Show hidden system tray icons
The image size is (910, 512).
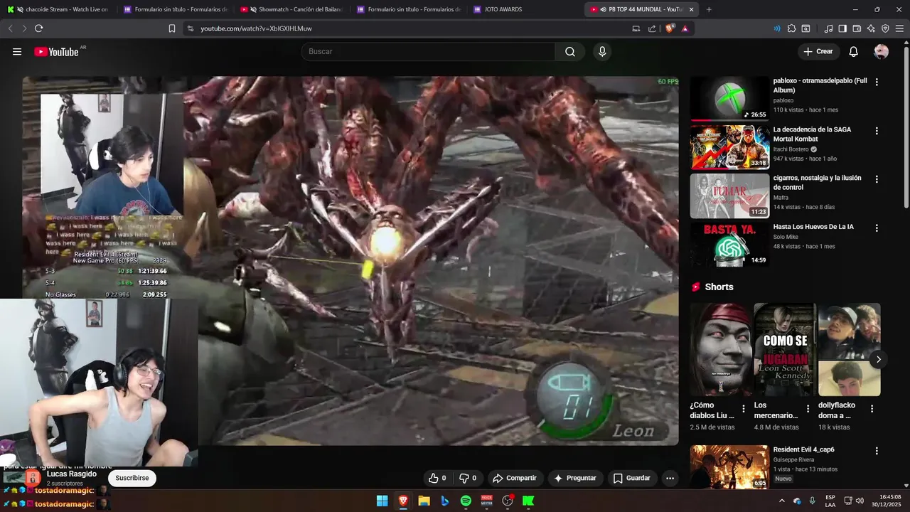tap(782, 501)
